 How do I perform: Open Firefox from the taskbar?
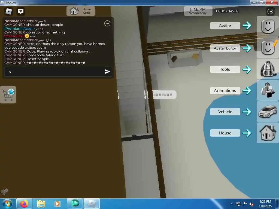pos(24,204)
